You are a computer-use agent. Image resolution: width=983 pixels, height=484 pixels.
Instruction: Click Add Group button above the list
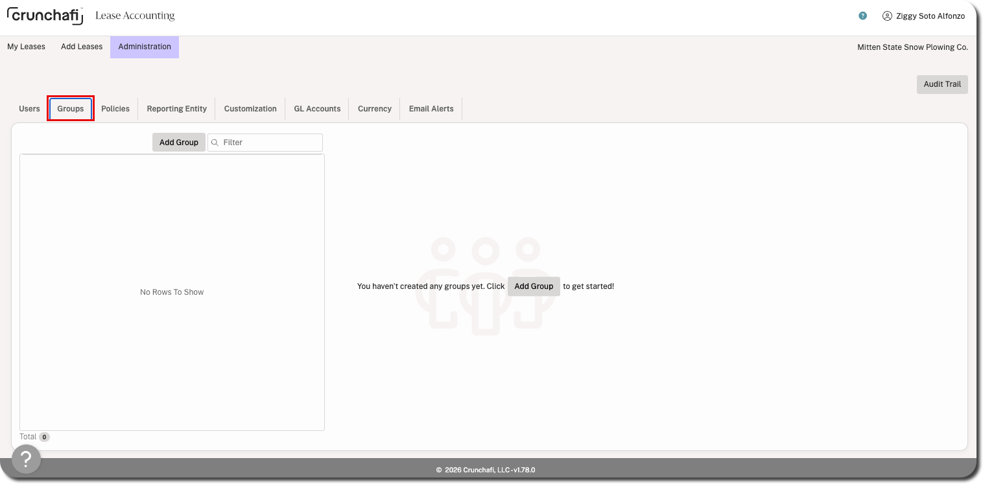[x=179, y=143]
